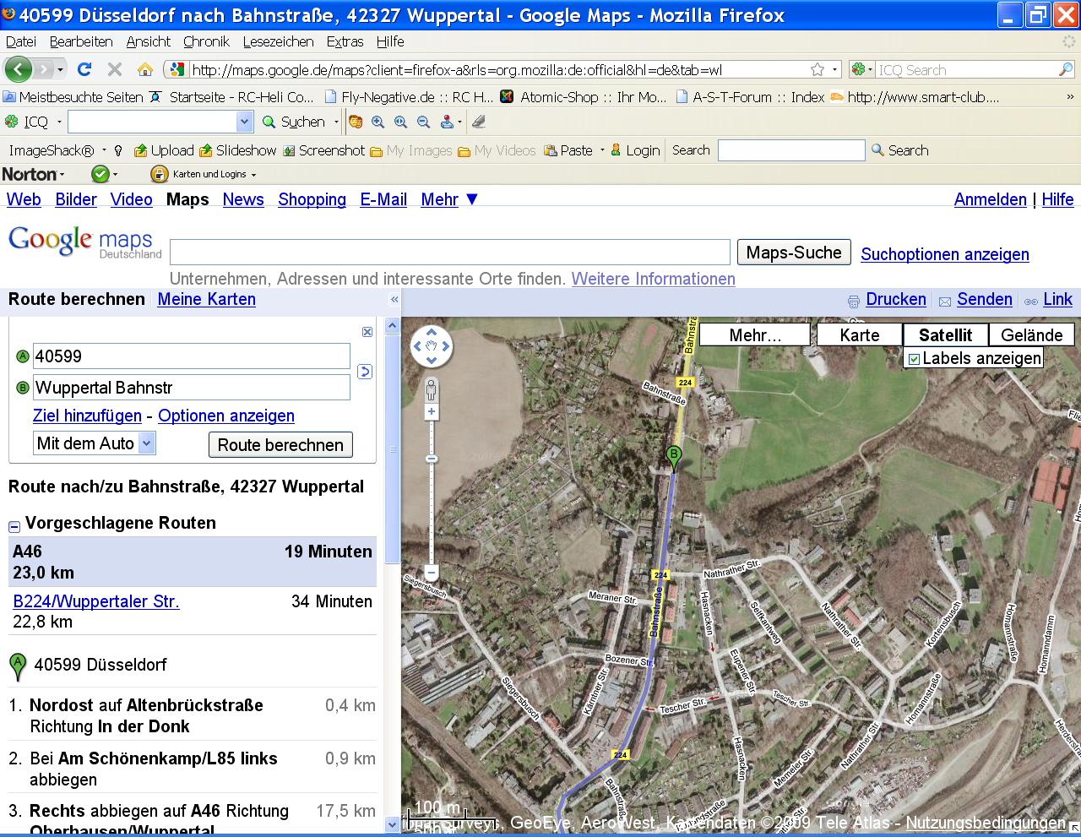The height and width of the screenshot is (837, 1081).
Task: Click the Street View pegman icon
Action: tap(432, 390)
